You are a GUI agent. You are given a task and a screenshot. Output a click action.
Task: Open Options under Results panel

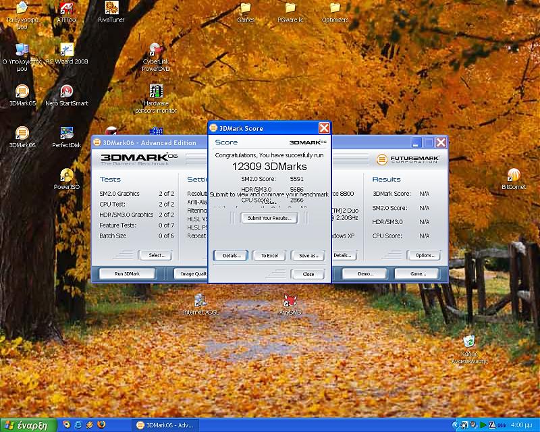click(424, 255)
